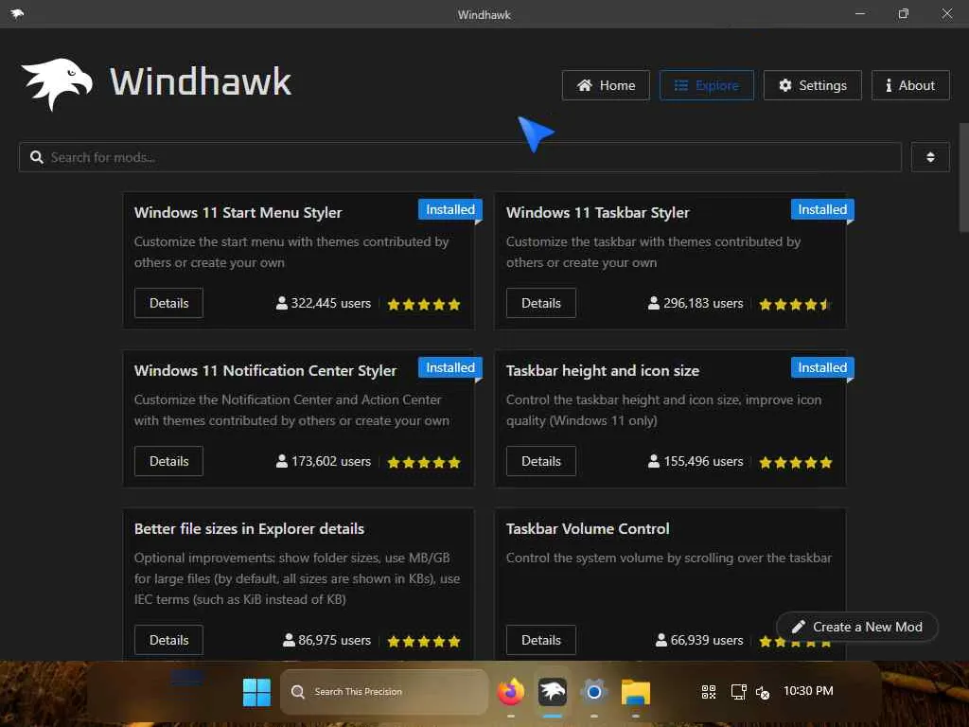
Task: Click the magnifier icon in mod search
Action: click(x=37, y=157)
